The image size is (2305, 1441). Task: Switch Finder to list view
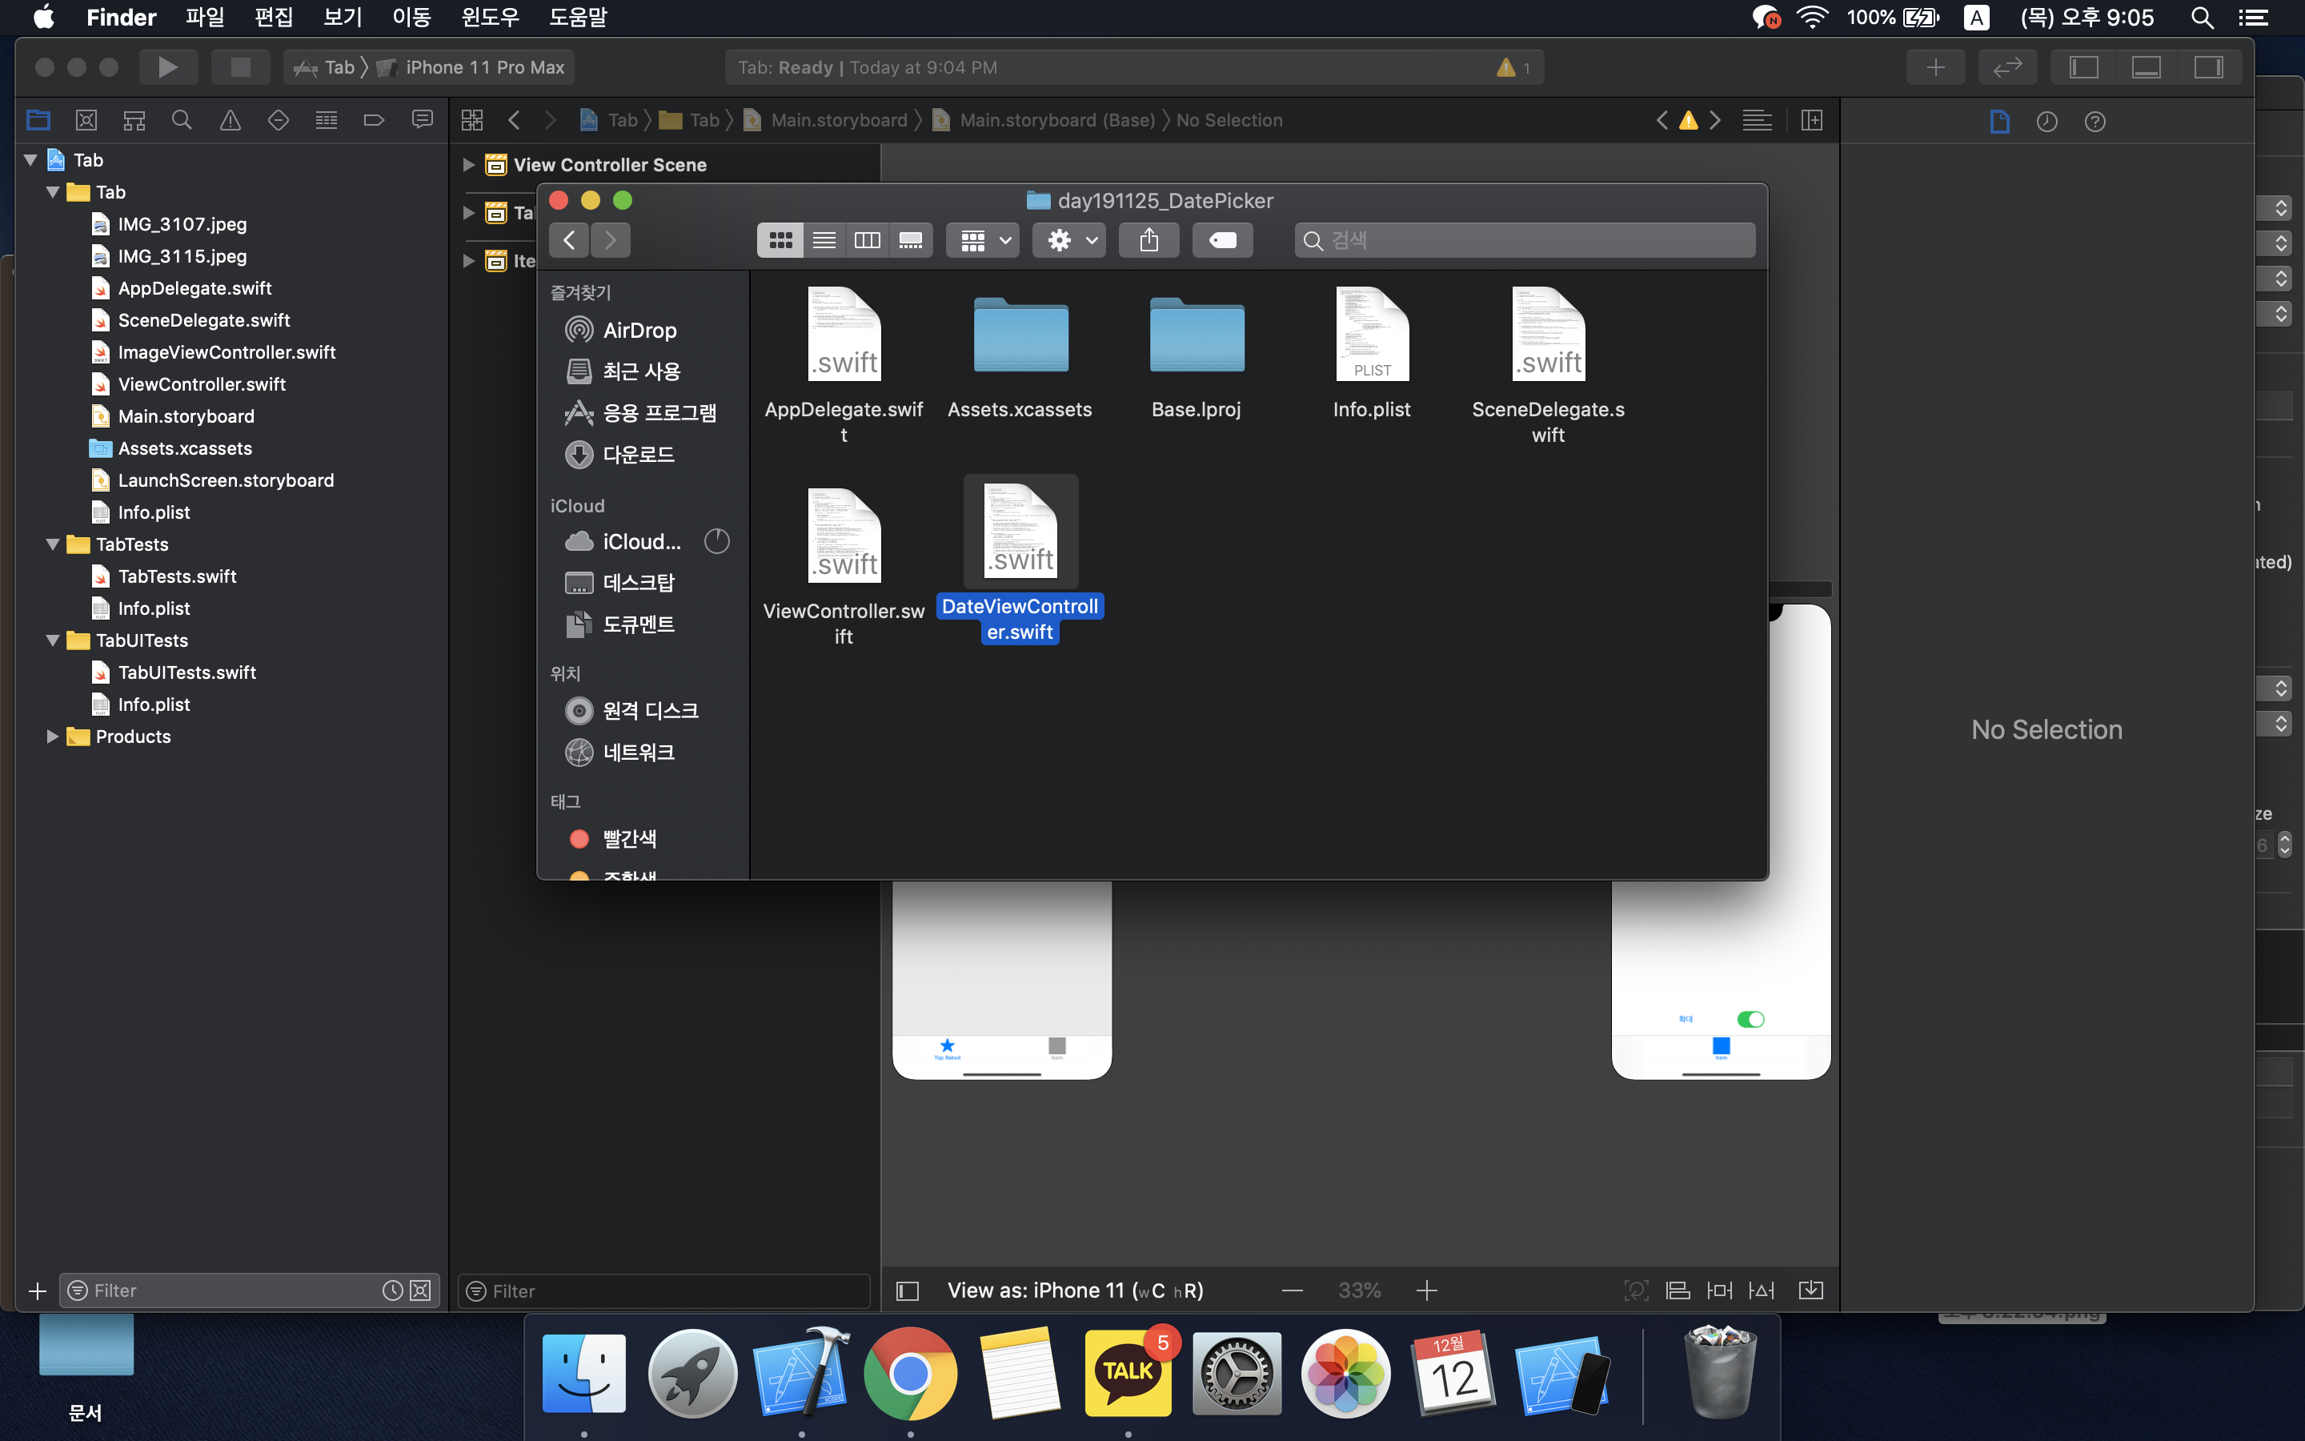coord(824,240)
